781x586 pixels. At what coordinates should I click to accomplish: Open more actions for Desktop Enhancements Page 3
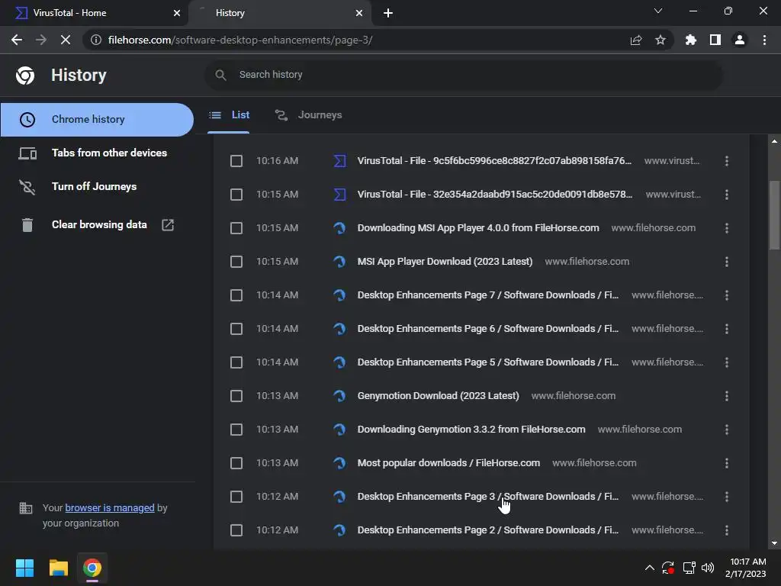[x=727, y=497]
